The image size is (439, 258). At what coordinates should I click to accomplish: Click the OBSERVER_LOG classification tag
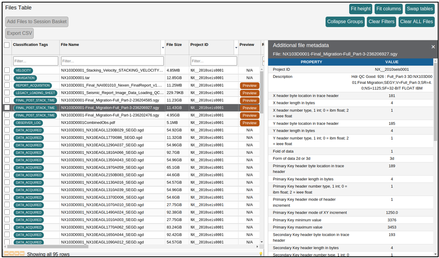[x=28, y=123]
